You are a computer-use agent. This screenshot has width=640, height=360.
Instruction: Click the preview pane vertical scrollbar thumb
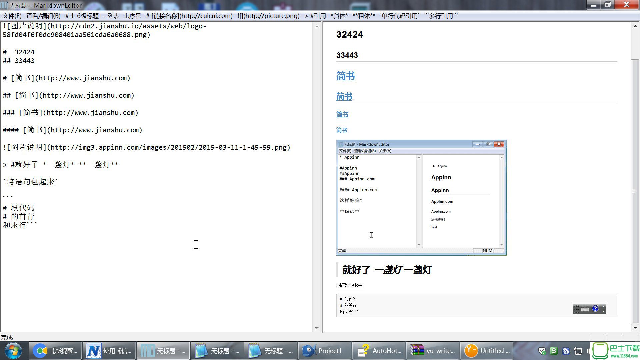(635, 191)
